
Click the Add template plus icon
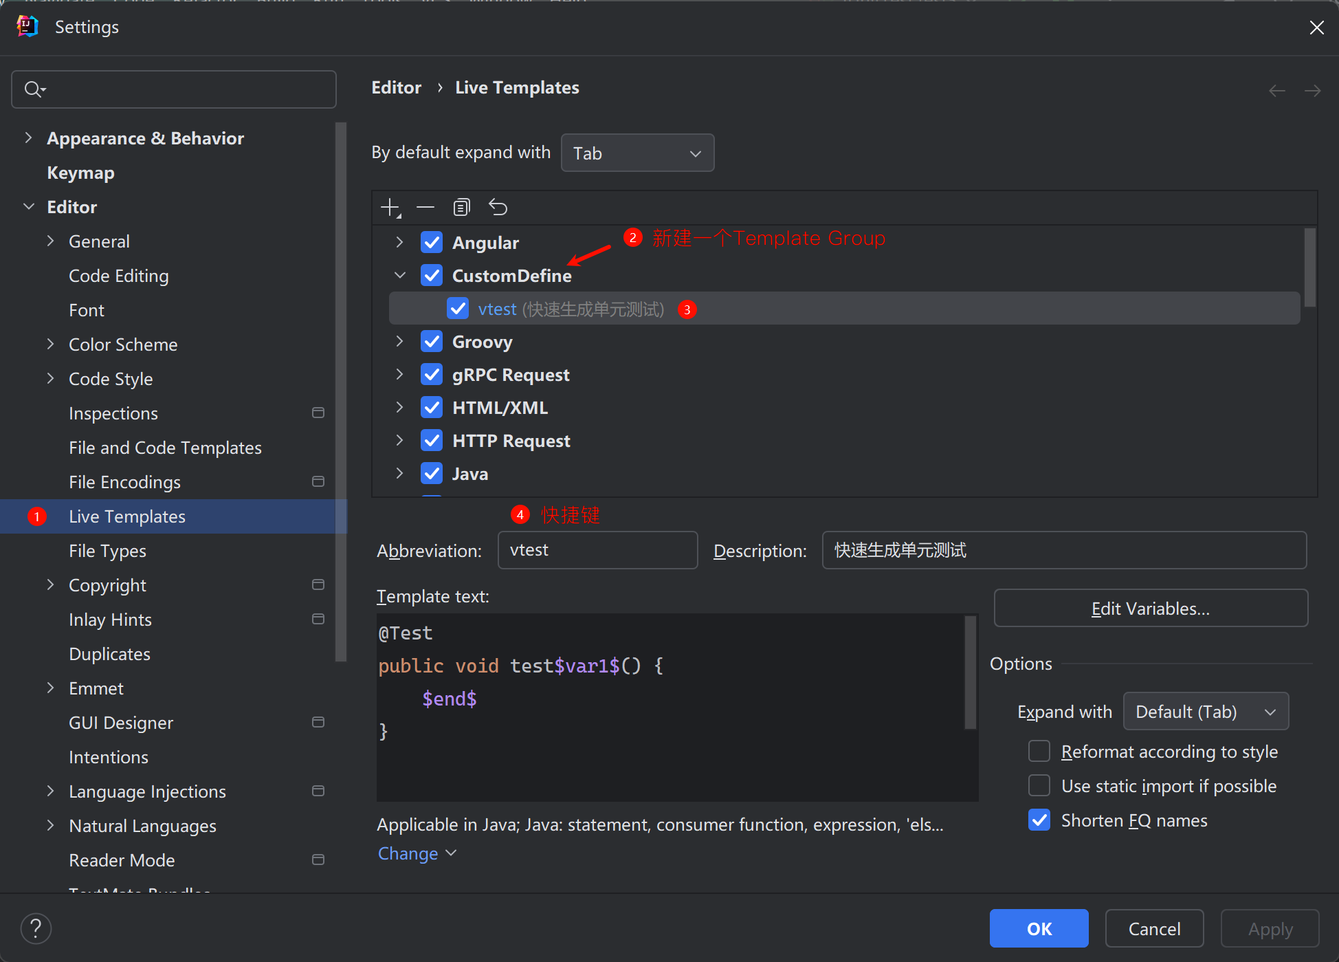coord(390,208)
